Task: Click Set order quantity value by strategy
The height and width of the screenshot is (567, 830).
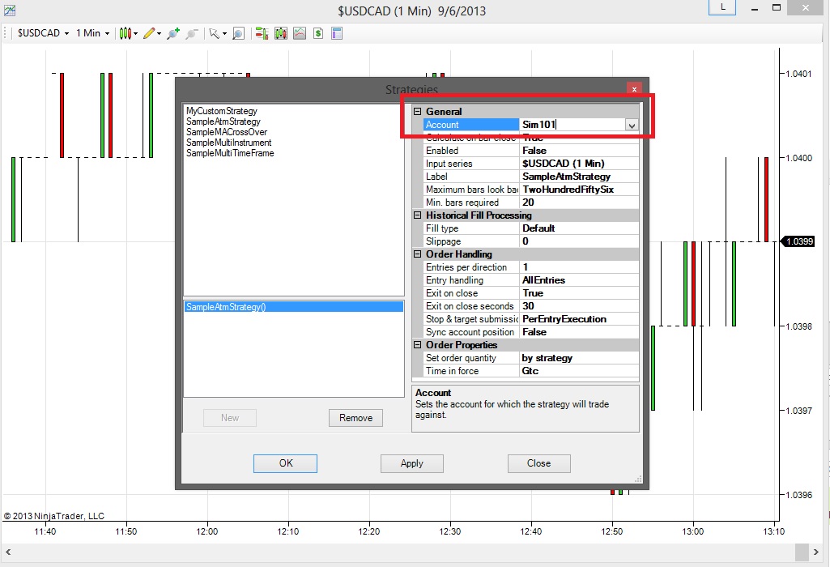Action: tap(580, 358)
